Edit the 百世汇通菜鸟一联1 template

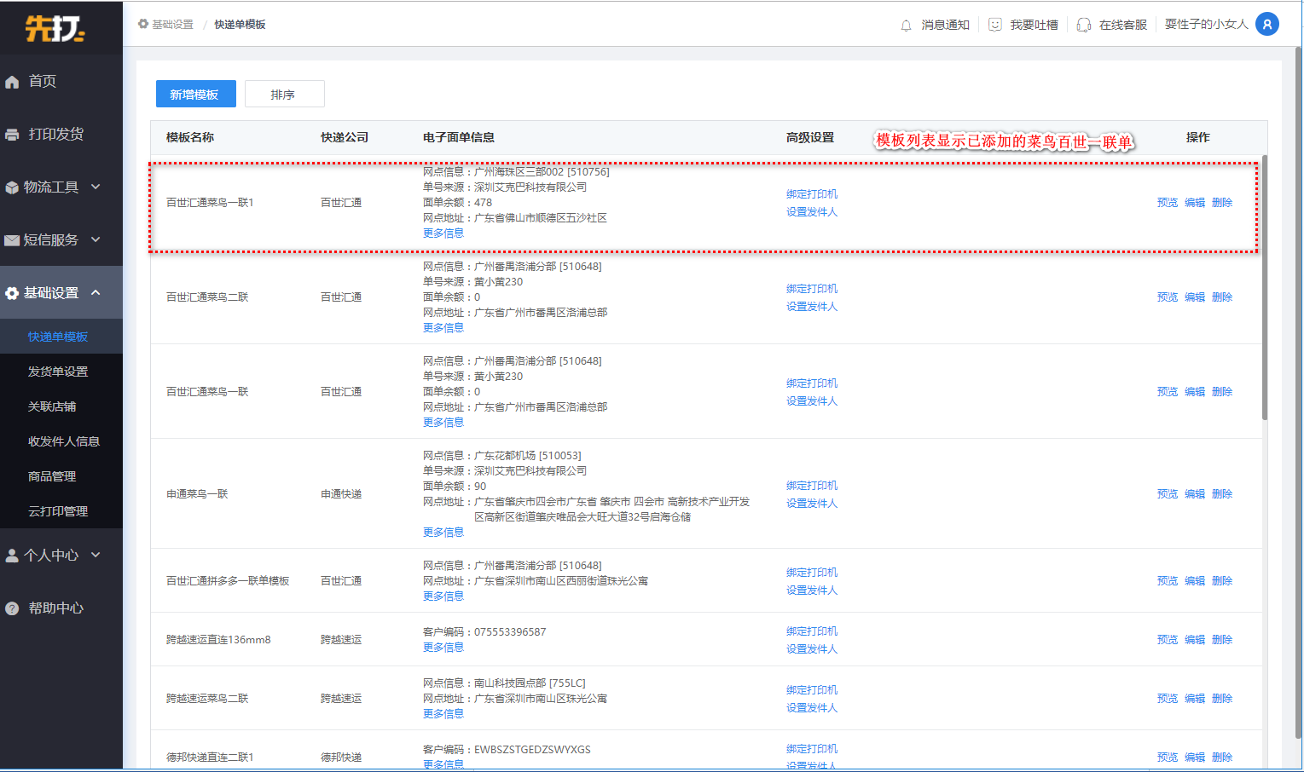(1195, 203)
